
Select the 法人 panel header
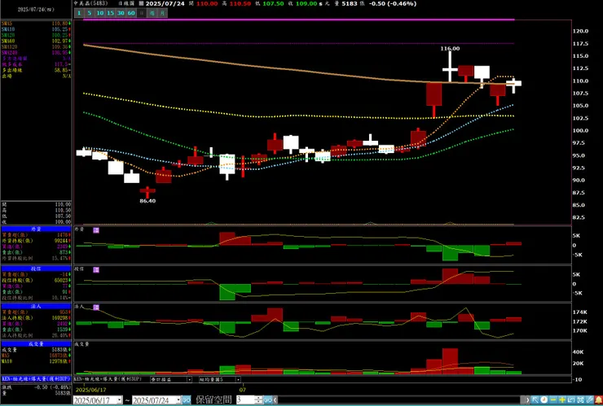tap(36, 306)
